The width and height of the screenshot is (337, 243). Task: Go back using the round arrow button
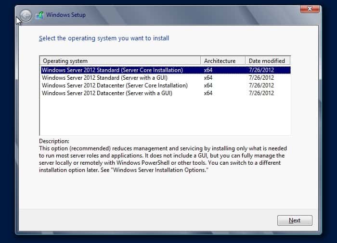pos(26,15)
